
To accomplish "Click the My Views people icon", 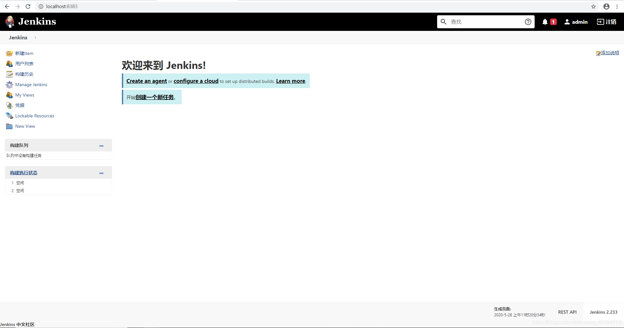I will click(9, 95).
